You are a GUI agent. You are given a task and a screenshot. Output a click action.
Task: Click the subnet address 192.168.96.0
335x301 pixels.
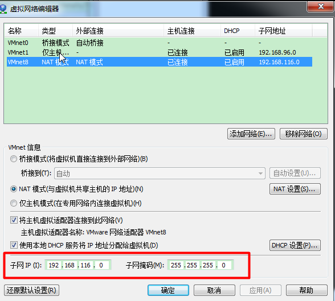click(x=277, y=52)
